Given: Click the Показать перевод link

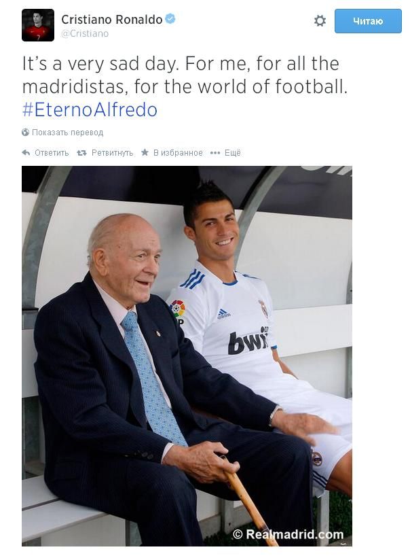Looking at the screenshot, I should [68, 133].
